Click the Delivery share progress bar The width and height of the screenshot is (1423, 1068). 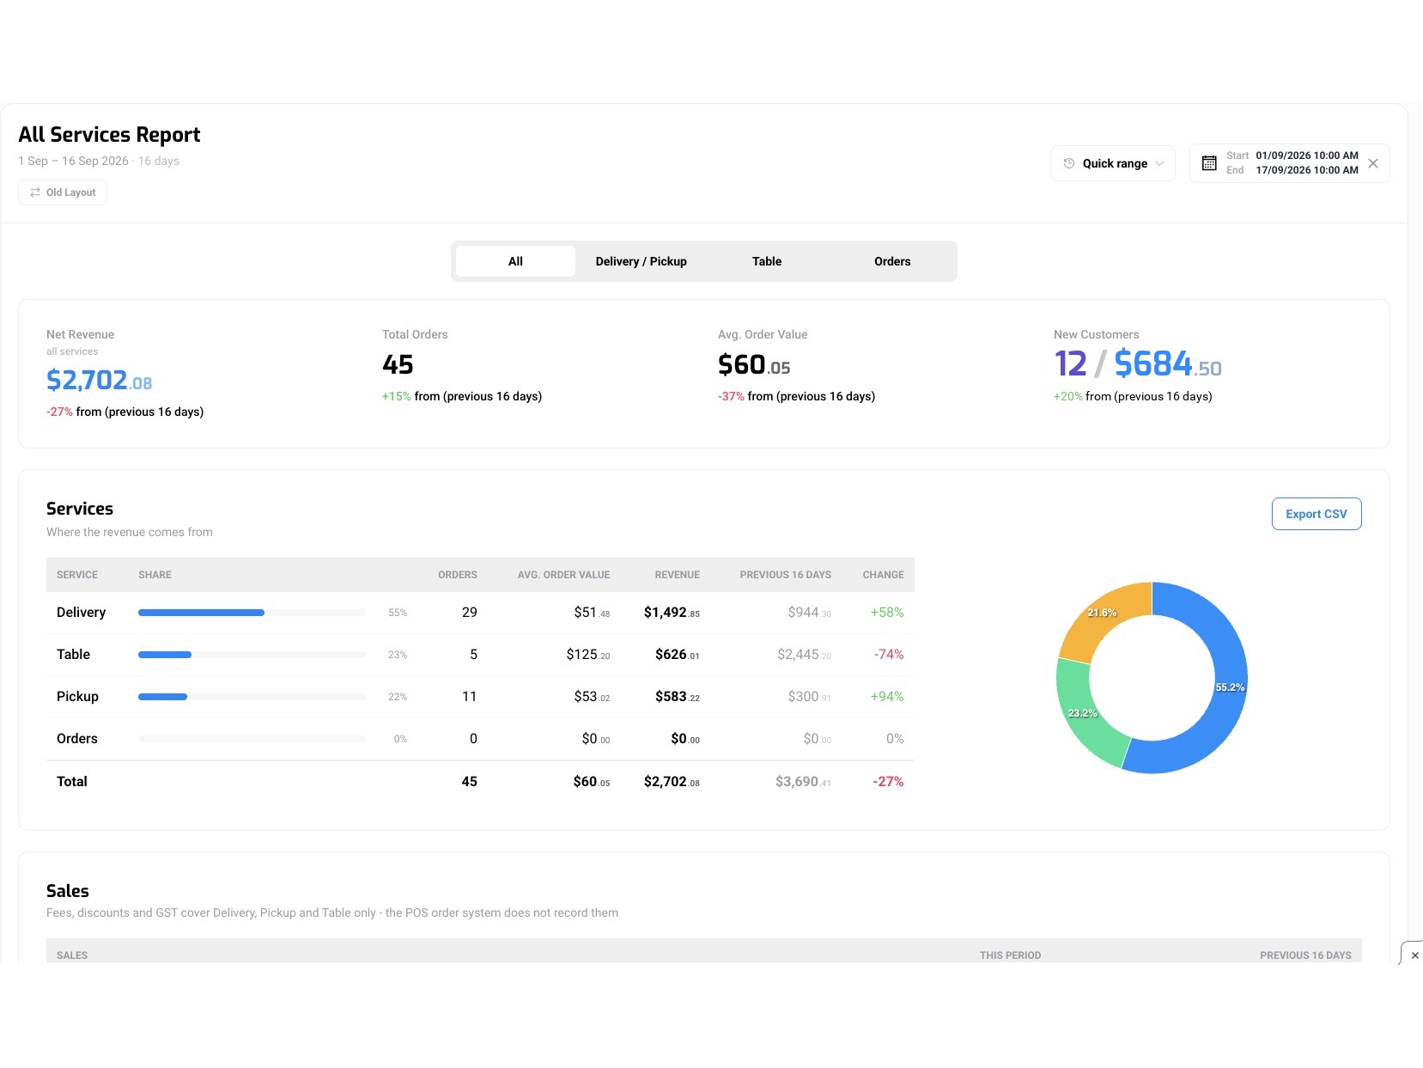tap(252, 613)
